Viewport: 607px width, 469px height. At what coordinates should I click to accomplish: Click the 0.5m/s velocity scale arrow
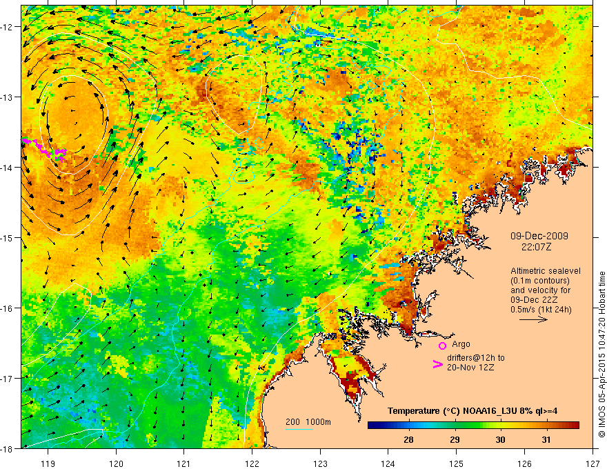click(x=533, y=319)
